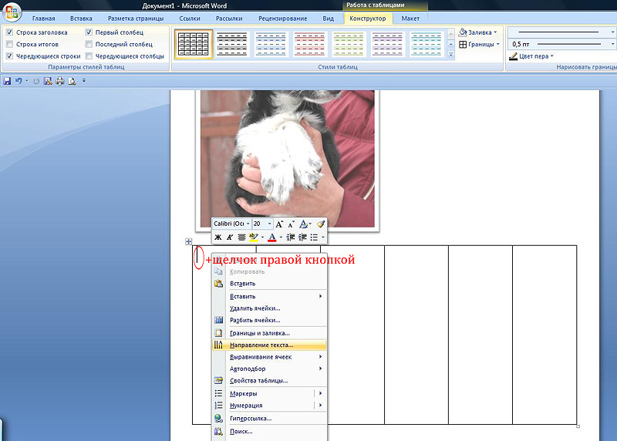This screenshot has width=617, height=441.
Task: Open the Рецензирование tab
Action: [282, 19]
